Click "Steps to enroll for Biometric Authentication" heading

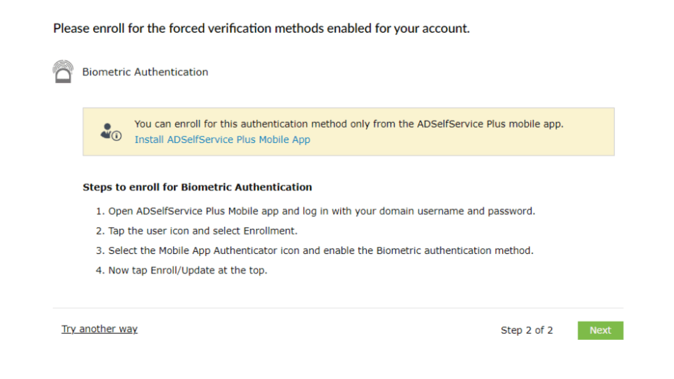coord(197,187)
